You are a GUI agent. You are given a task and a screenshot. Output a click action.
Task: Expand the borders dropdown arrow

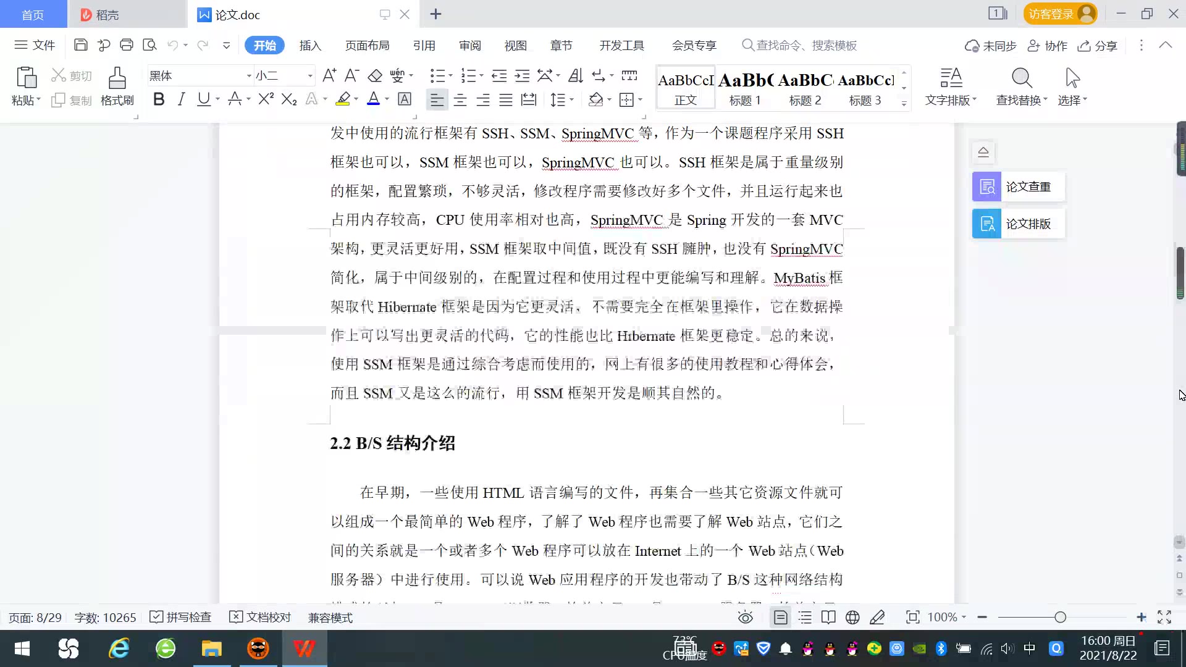(x=640, y=99)
